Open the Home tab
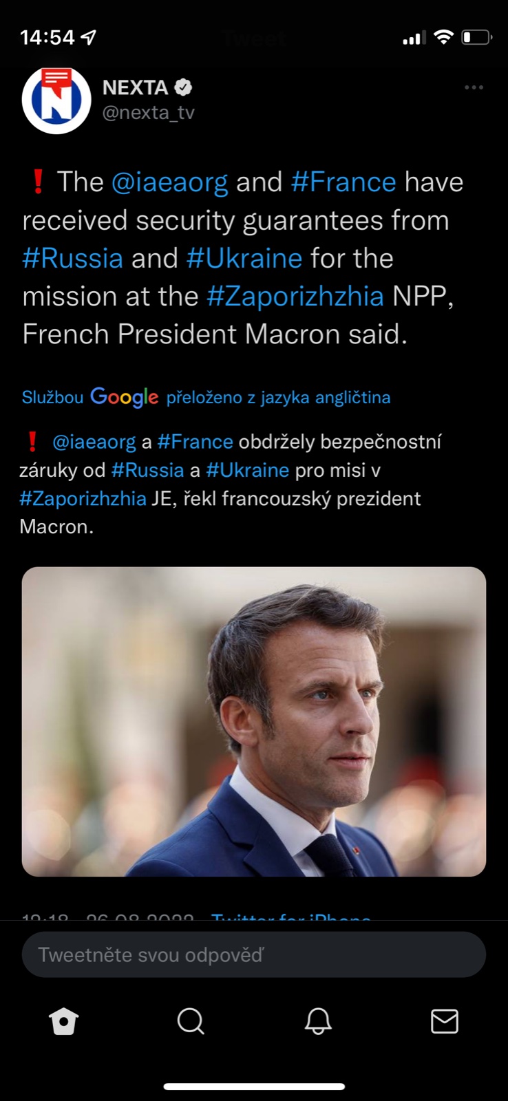The width and height of the screenshot is (508, 1101). (x=64, y=1022)
